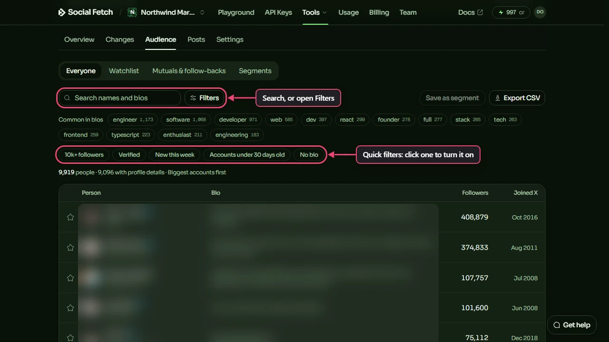
Task: Click the Northwind workspace avatar icon
Action: [132, 12]
